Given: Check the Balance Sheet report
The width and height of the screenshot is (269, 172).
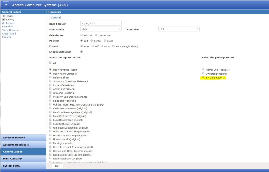Looking at the screenshot, I should 50,77.
